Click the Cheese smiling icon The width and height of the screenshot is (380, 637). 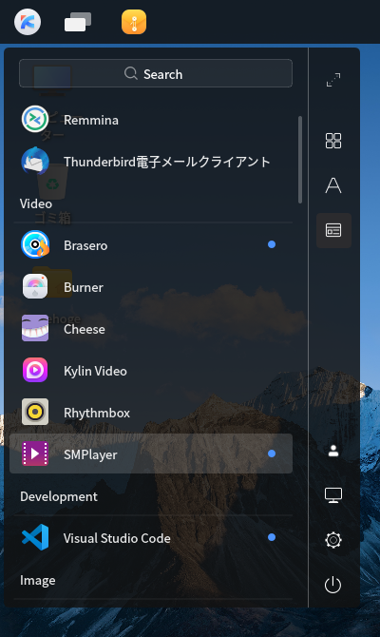pos(35,328)
